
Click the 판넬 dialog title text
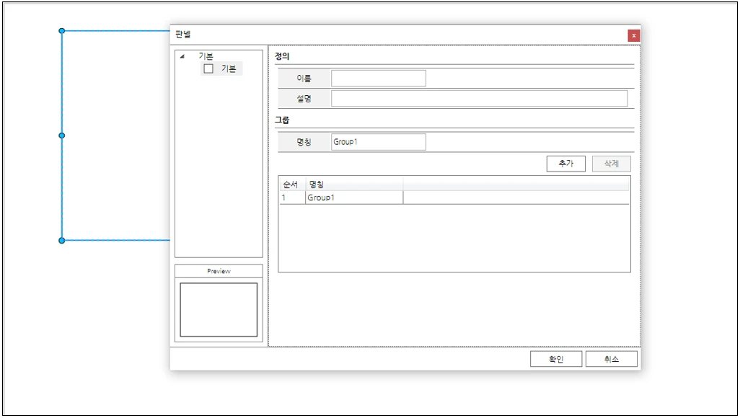click(182, 35)
